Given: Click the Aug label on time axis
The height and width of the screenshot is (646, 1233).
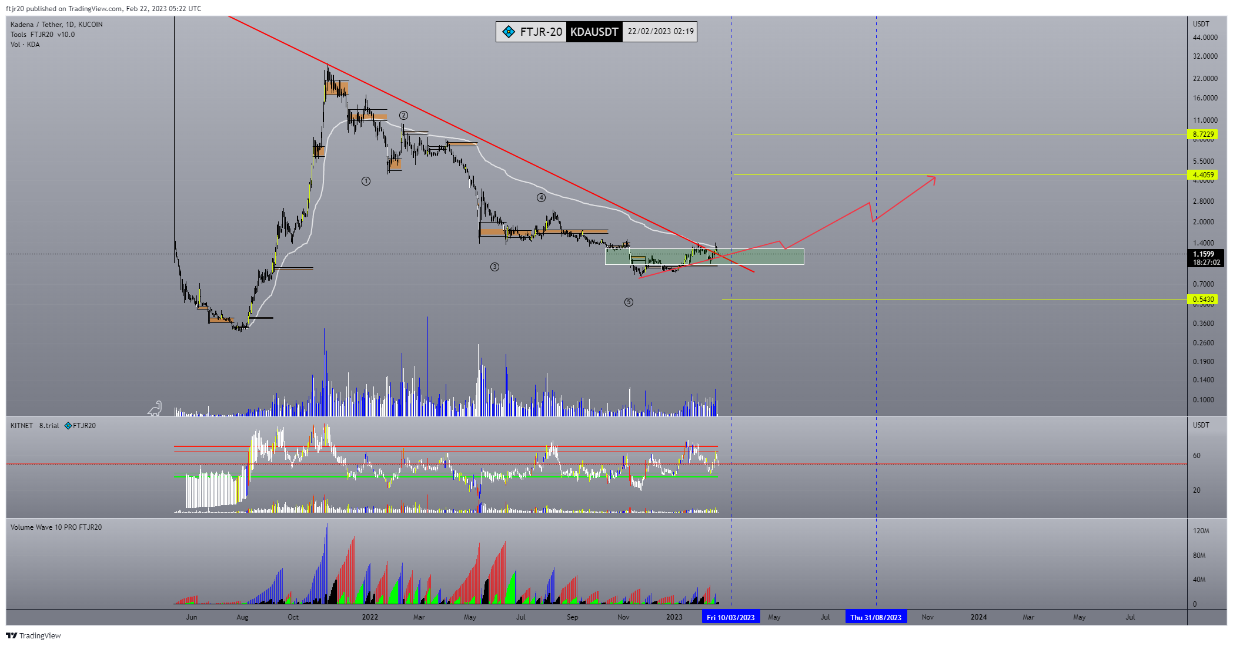Looking at the screenshot, I should (242, 617).
